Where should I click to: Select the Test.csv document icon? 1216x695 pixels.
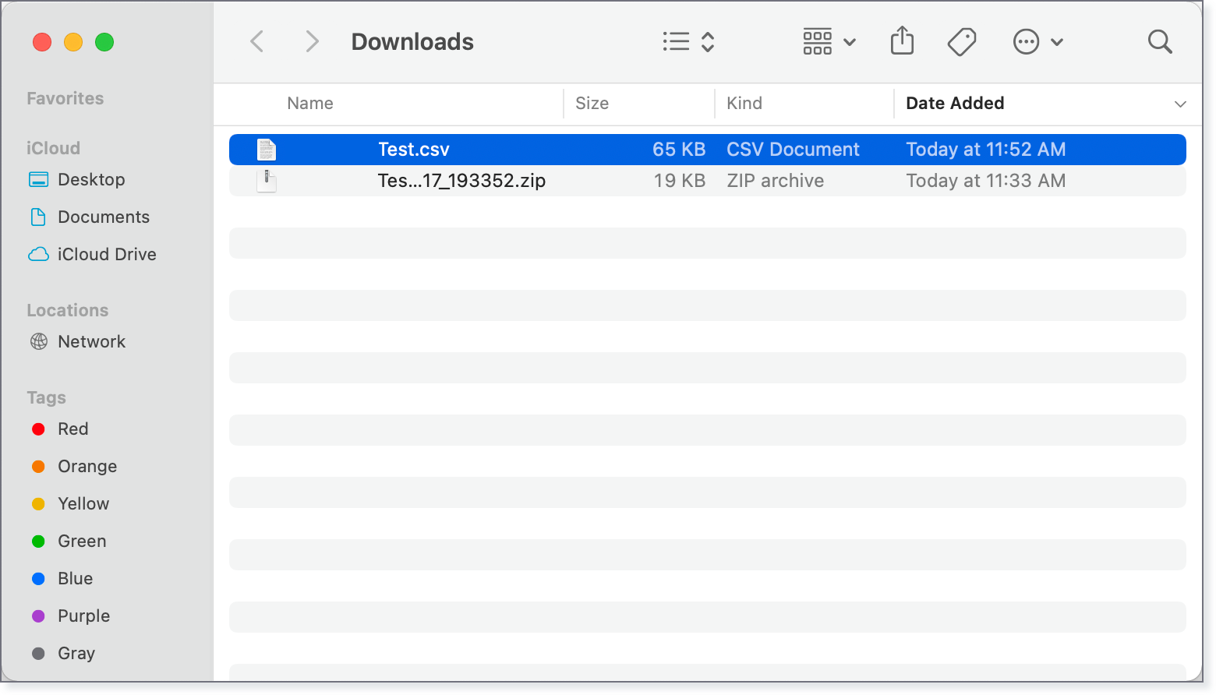click(267, 150)
